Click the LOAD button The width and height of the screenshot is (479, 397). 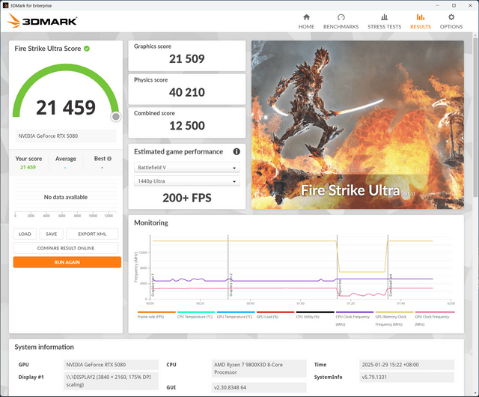(x=25, y=234)
